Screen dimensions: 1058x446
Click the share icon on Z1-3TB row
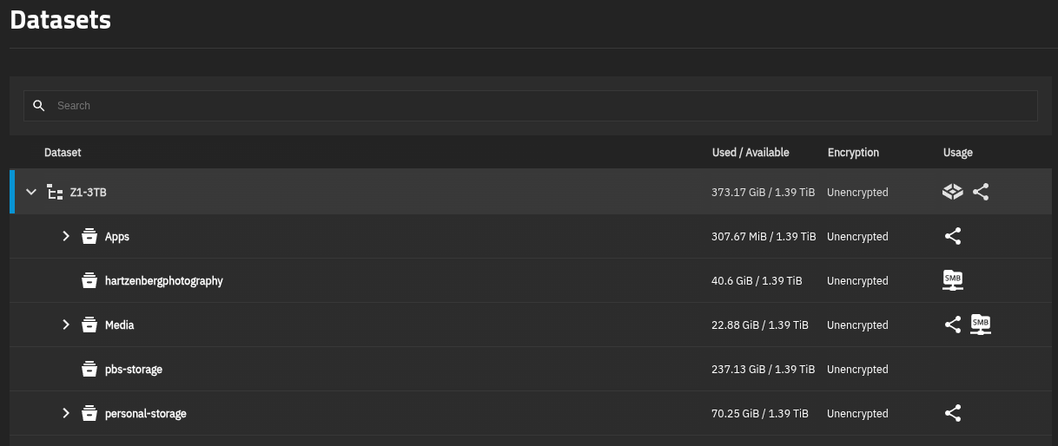pyautogui.click(x=981, y=193)
